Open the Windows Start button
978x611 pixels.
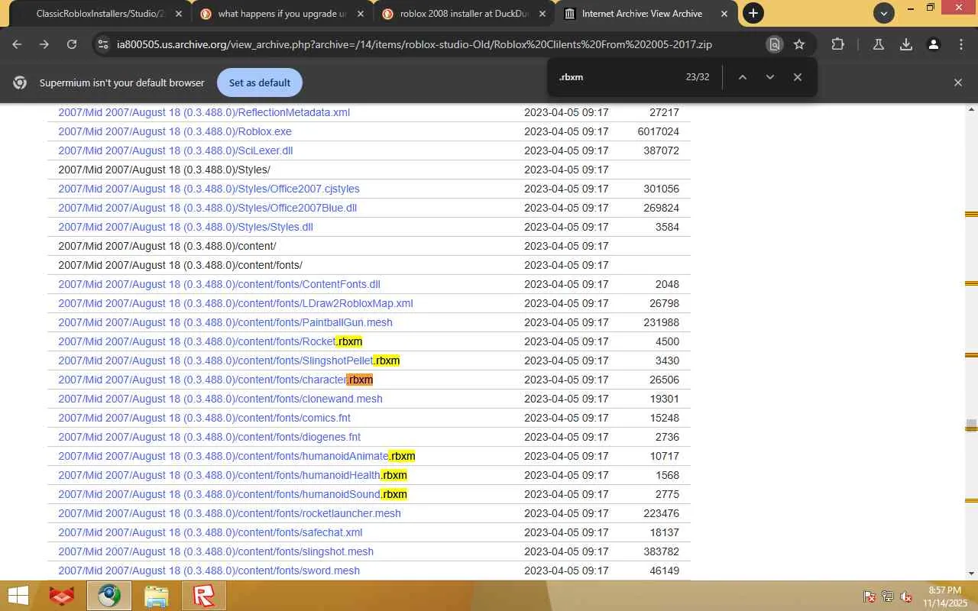click(x=17, y=596)
